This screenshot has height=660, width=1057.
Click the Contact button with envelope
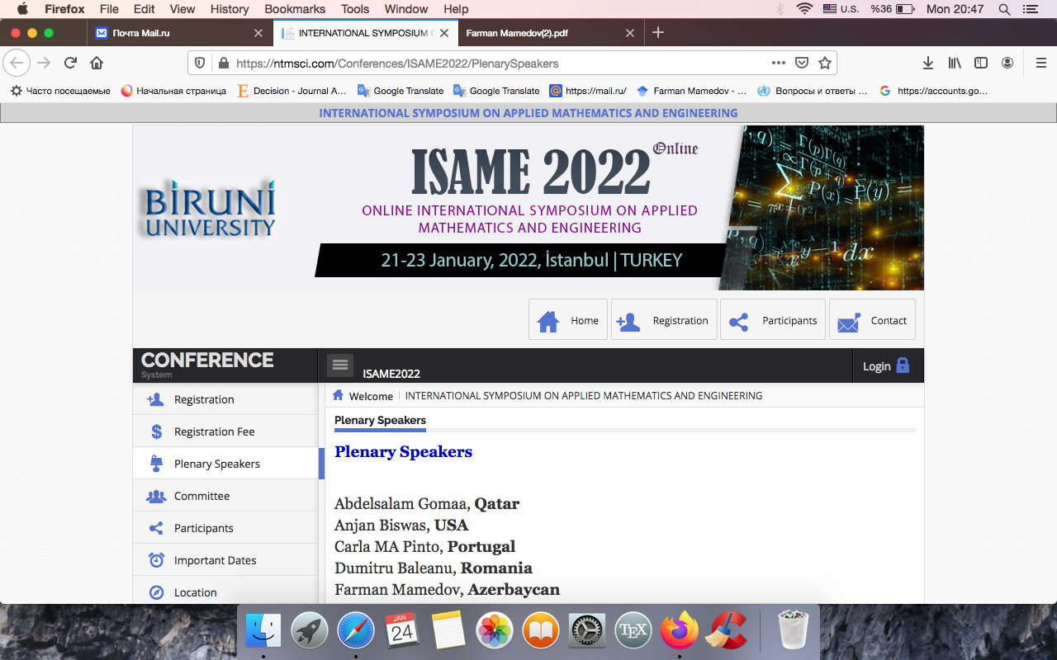tap(872, 320)
